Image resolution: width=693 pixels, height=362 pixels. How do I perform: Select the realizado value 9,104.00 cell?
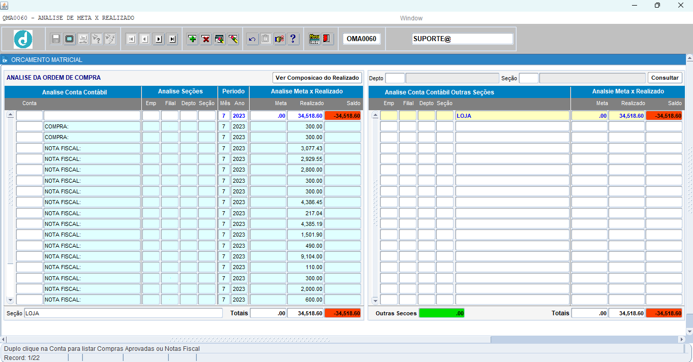(306, 256)
